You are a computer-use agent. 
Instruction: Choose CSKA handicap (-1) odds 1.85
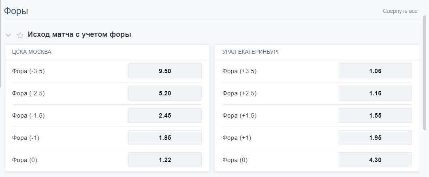point(165,138)
